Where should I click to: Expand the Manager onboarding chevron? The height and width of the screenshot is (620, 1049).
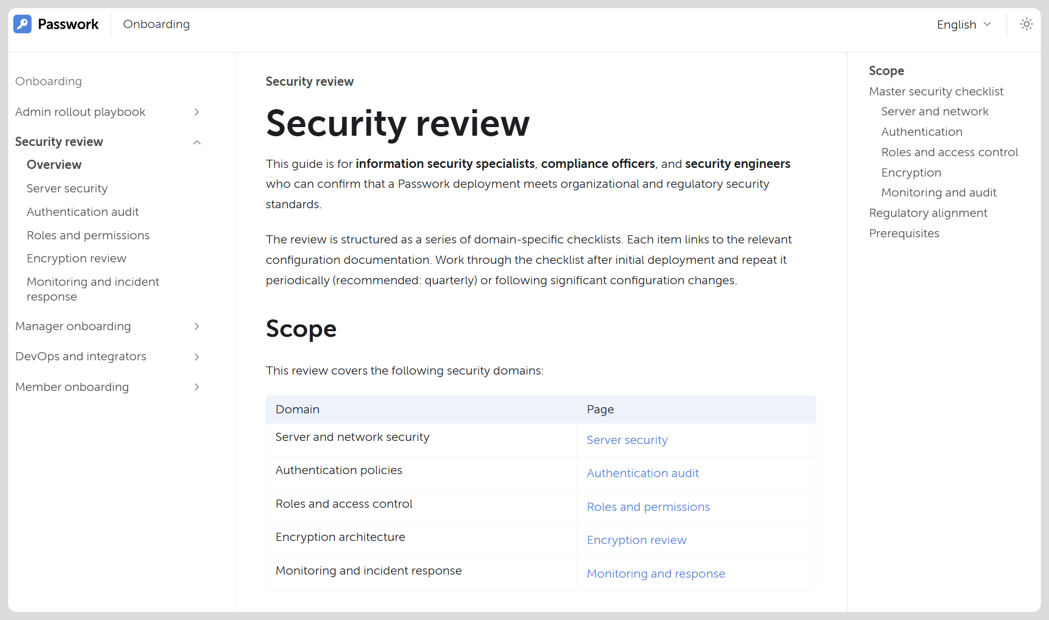pyautogui.click(x=197, y=326)
